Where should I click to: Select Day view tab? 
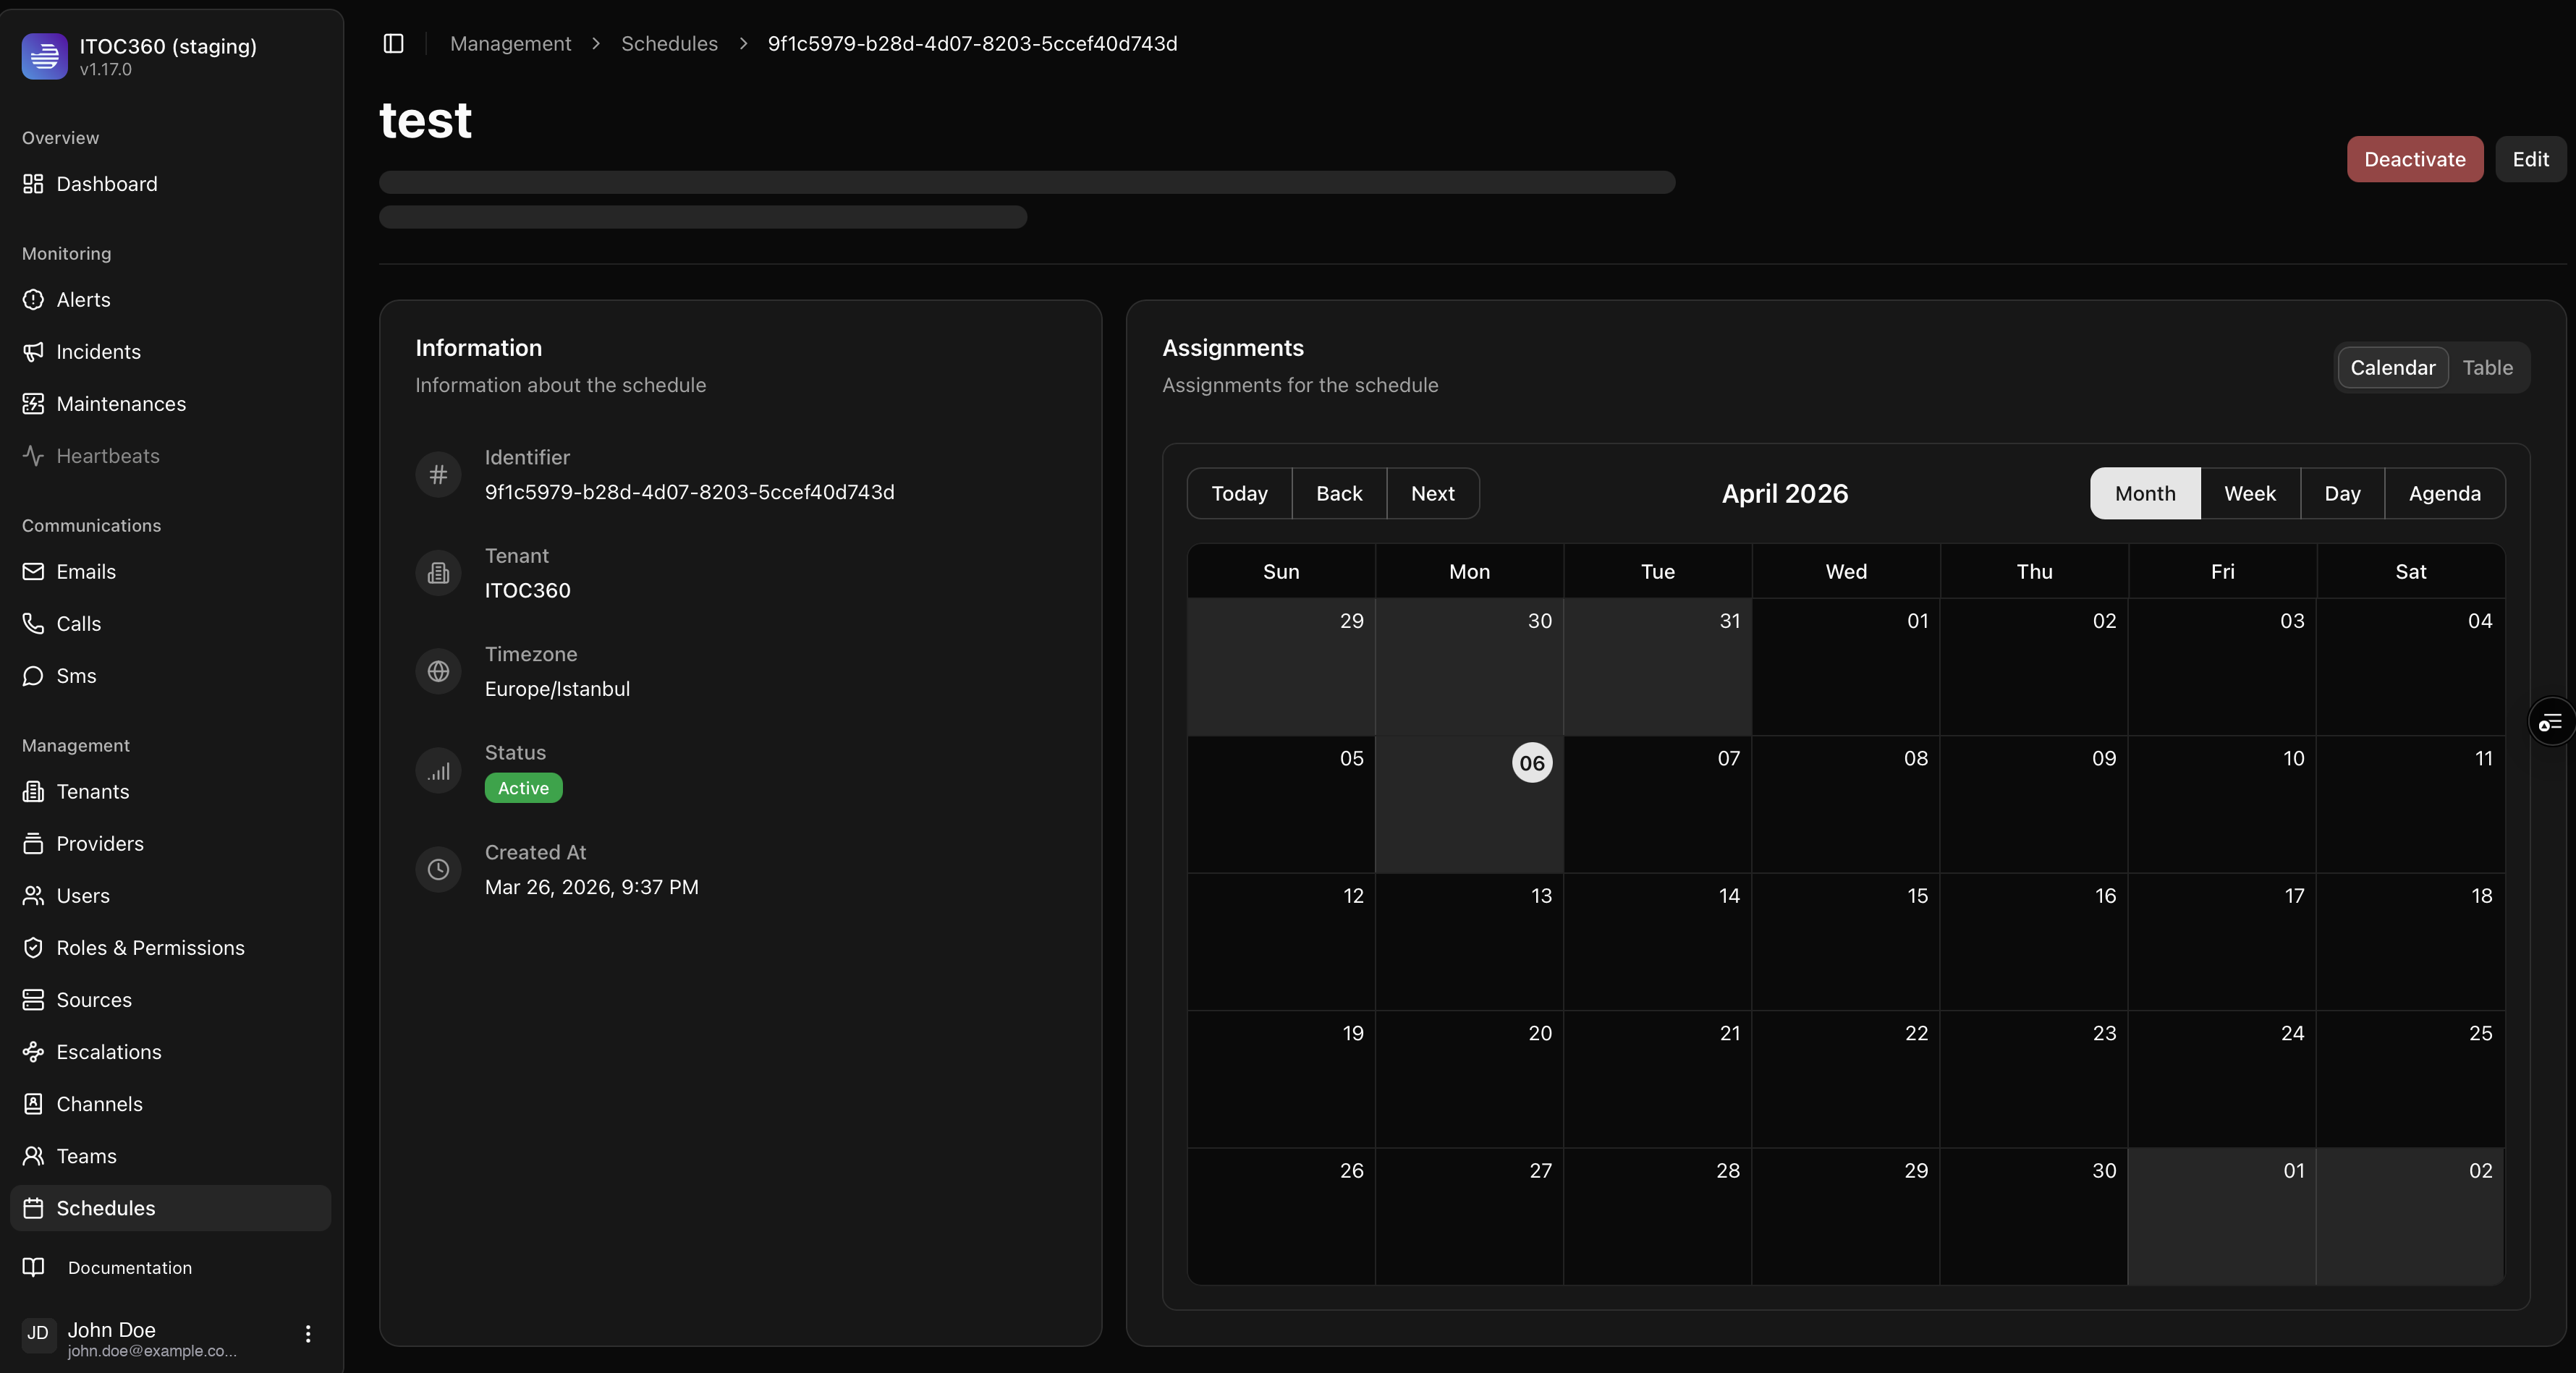2342,494
